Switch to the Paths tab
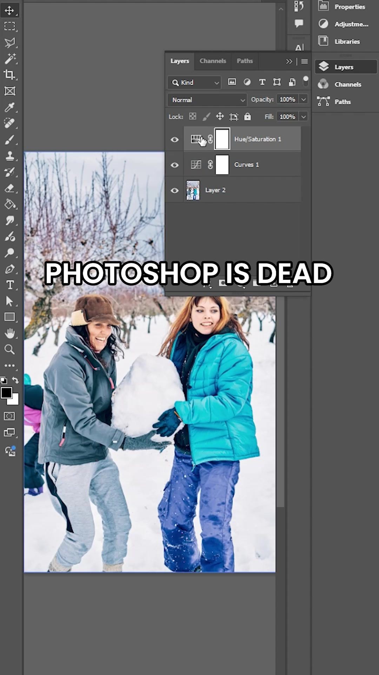 click(x=245, y=61)
